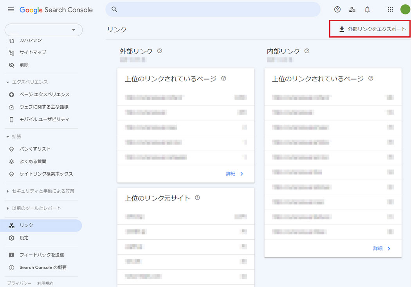Click help icon beside 外部リンク heading
Screen dimensions: 411x287
(160, 51)
